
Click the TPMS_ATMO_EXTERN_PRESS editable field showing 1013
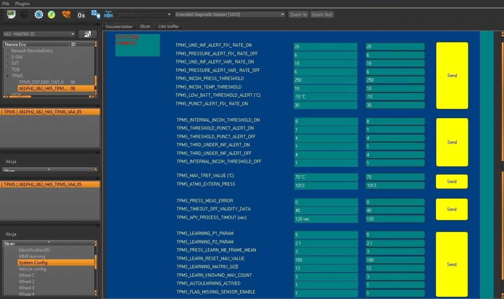(x=395, y=185)
